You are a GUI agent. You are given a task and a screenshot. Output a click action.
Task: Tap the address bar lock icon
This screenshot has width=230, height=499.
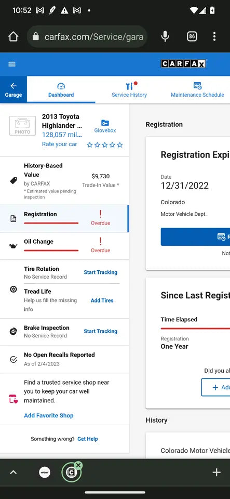coord(36,36)
